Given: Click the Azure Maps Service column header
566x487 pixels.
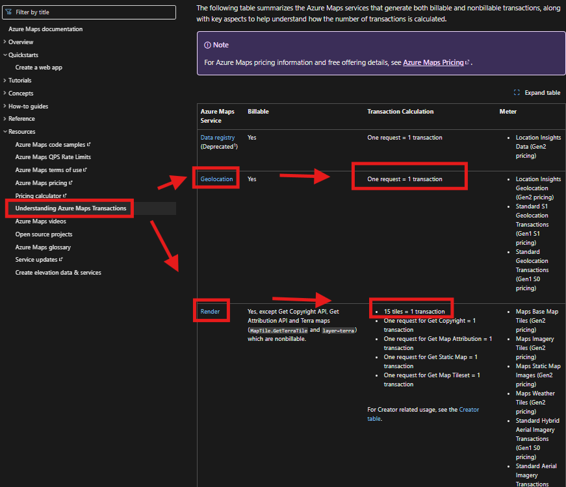Looking at the screenshot, I should [217, 116].
